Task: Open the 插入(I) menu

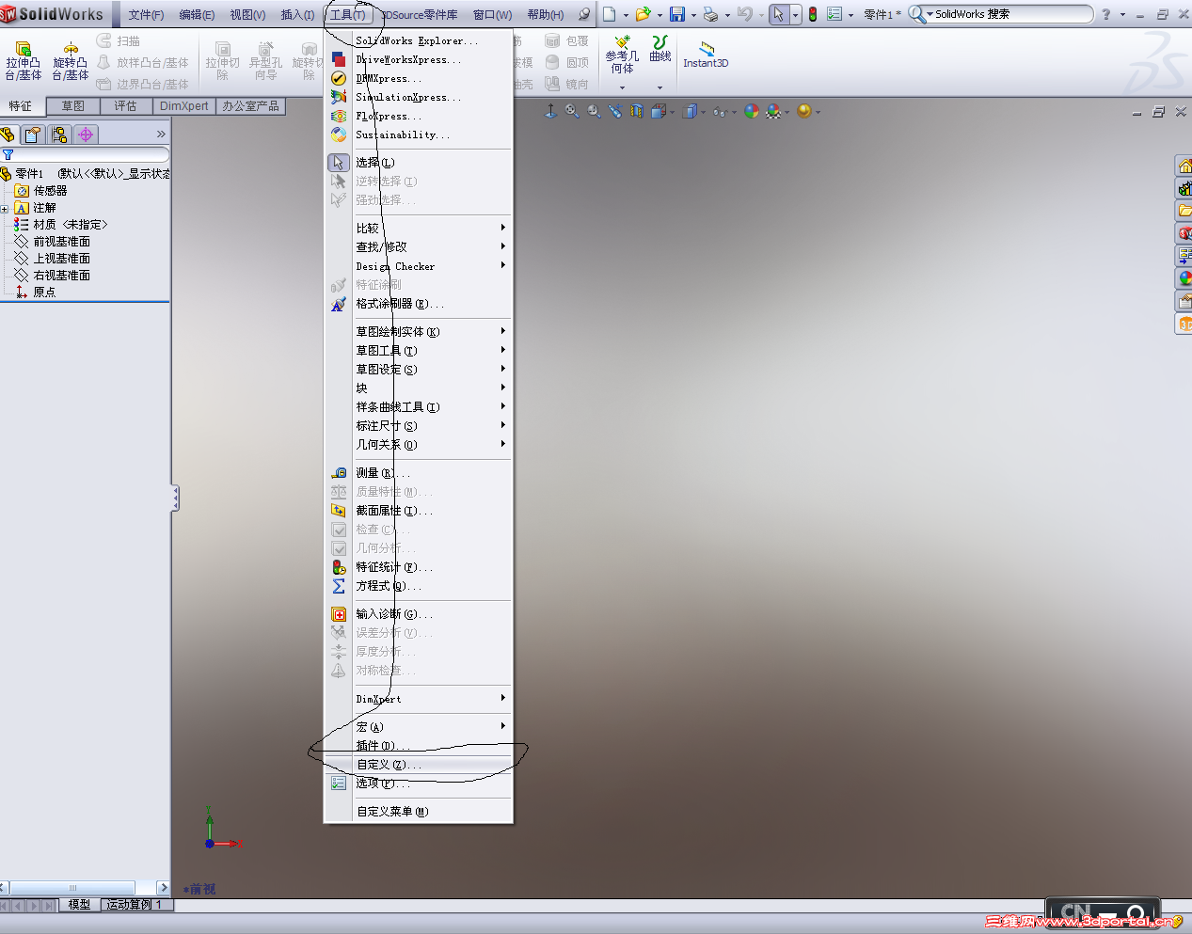Action: (297, 15)
